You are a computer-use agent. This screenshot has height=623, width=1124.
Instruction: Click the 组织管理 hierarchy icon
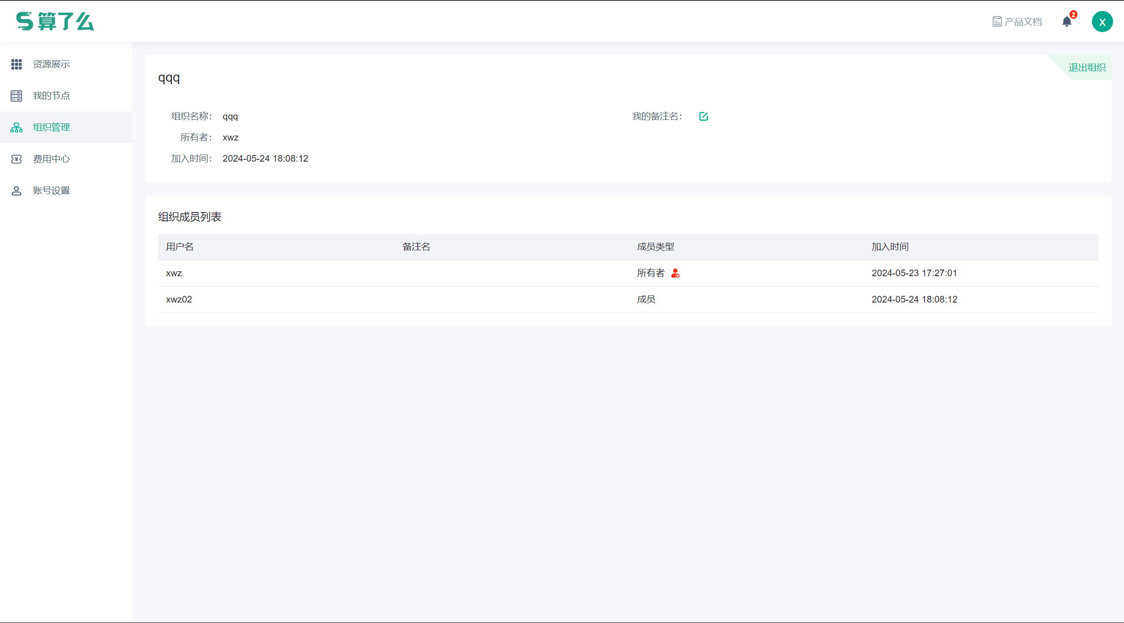(16, 127)
